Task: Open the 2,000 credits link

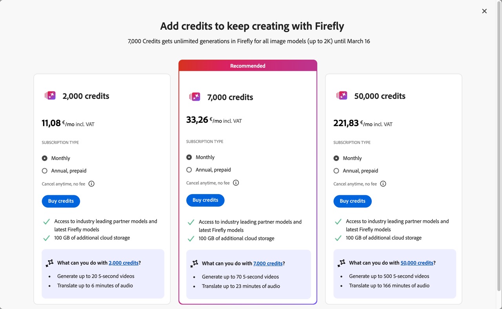Action: 123,263
